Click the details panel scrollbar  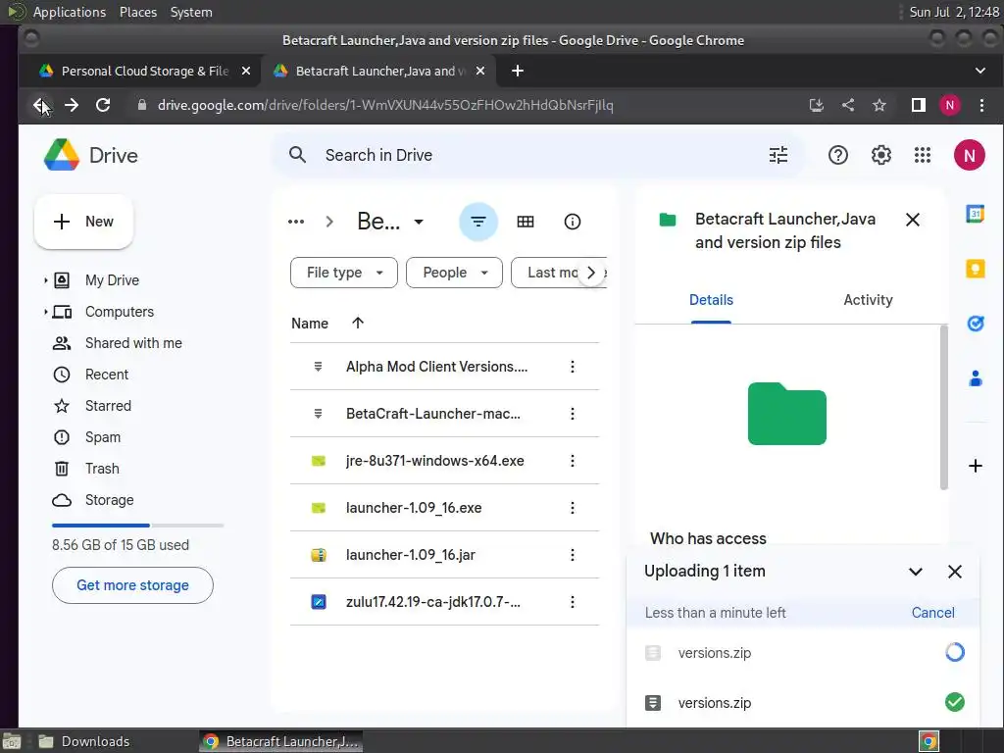pos(943,408)
